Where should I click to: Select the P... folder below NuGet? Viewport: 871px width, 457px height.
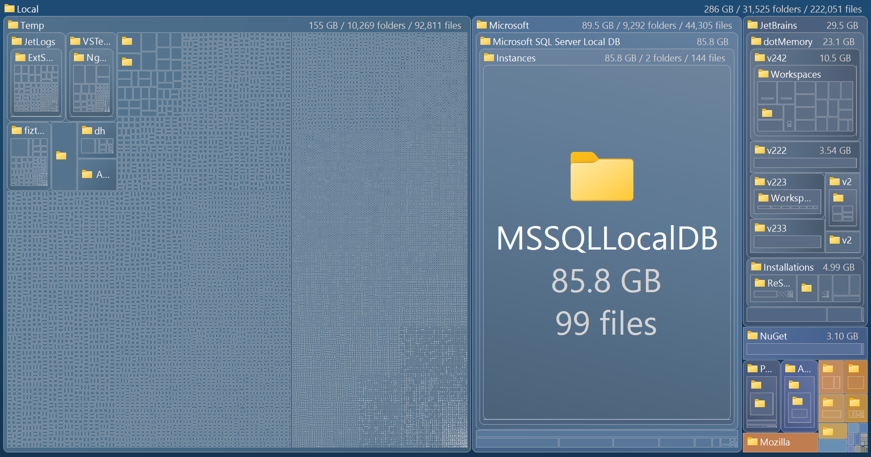point(753,368)
